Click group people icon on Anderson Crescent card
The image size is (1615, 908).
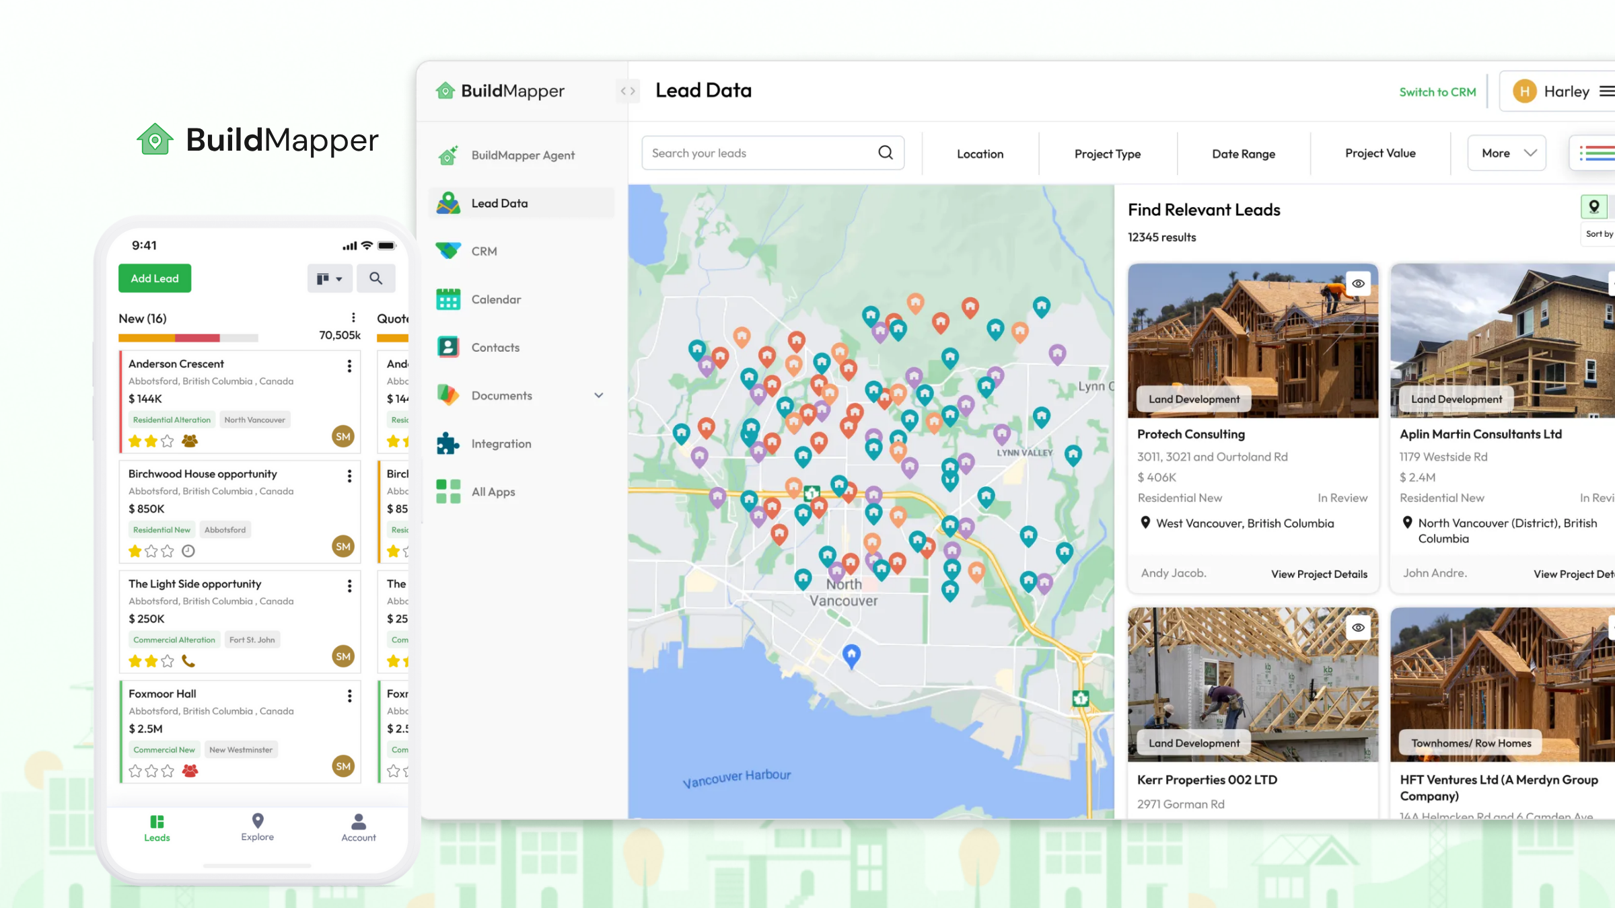pyautogui.click(x=190, y=441)
